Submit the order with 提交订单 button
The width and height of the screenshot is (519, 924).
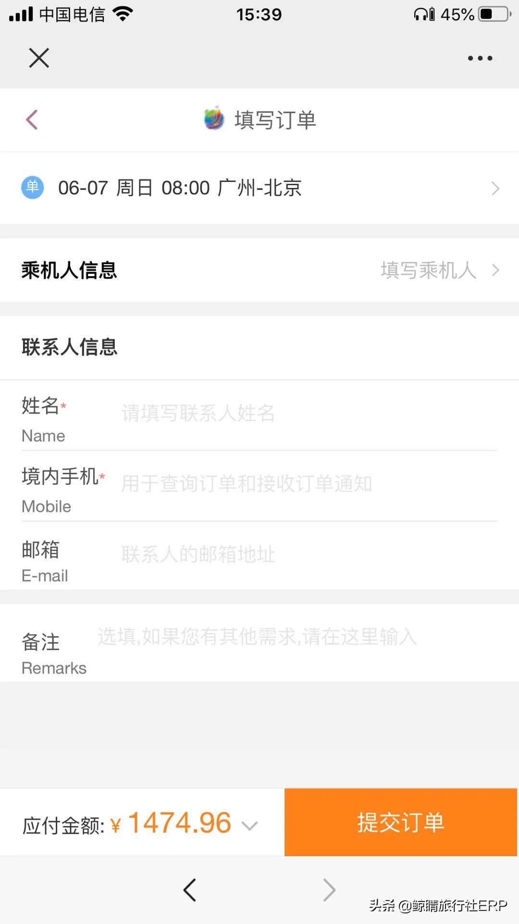(401, 822)
